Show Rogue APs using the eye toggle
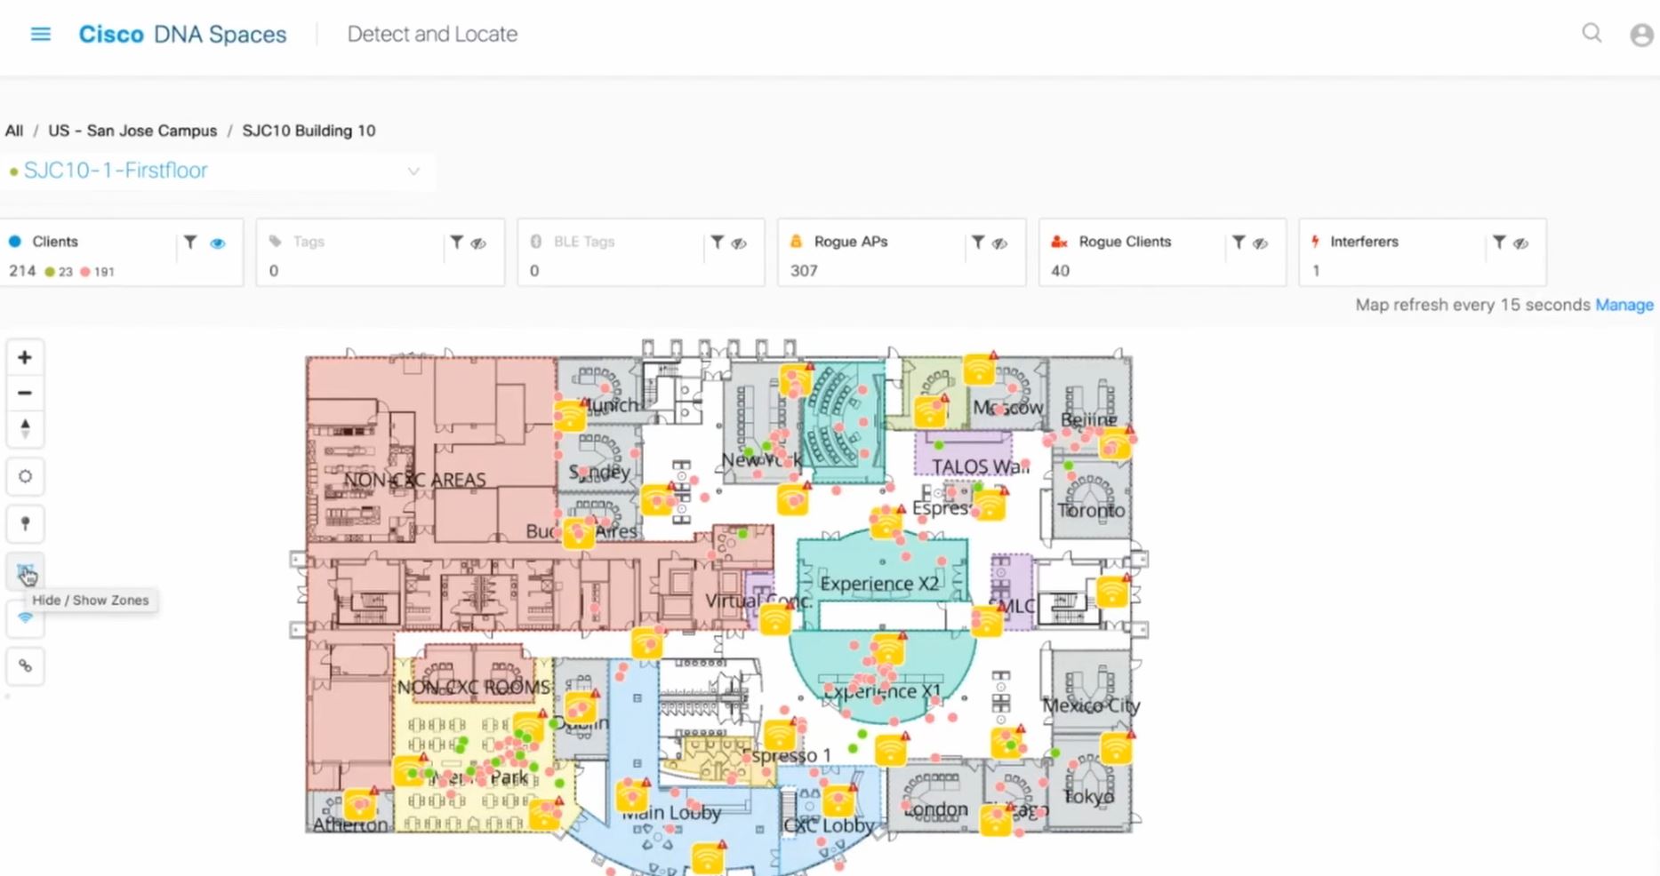The height and width of the screenshot is (876, 1660). (999, 243)
